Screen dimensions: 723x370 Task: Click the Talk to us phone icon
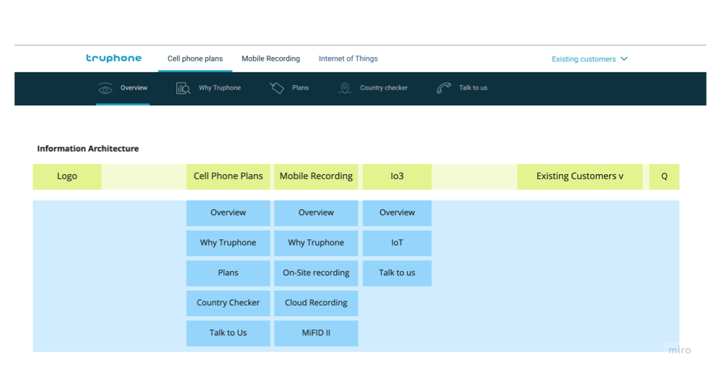[x=444, y=88]
